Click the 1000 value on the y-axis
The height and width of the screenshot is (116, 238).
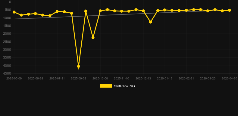7,18
